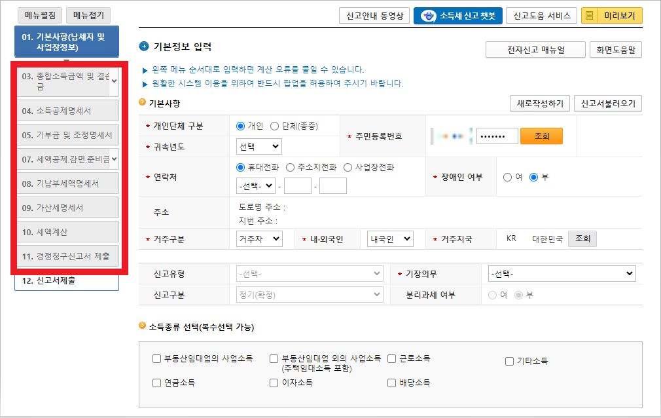The image size is (661, 418).
Task: Open the 기장의무 dropdown
Action: (x=562, y=273)
